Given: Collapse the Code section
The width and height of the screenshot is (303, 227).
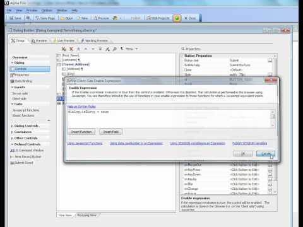Looking at the screenshot, I should [12, 104].
